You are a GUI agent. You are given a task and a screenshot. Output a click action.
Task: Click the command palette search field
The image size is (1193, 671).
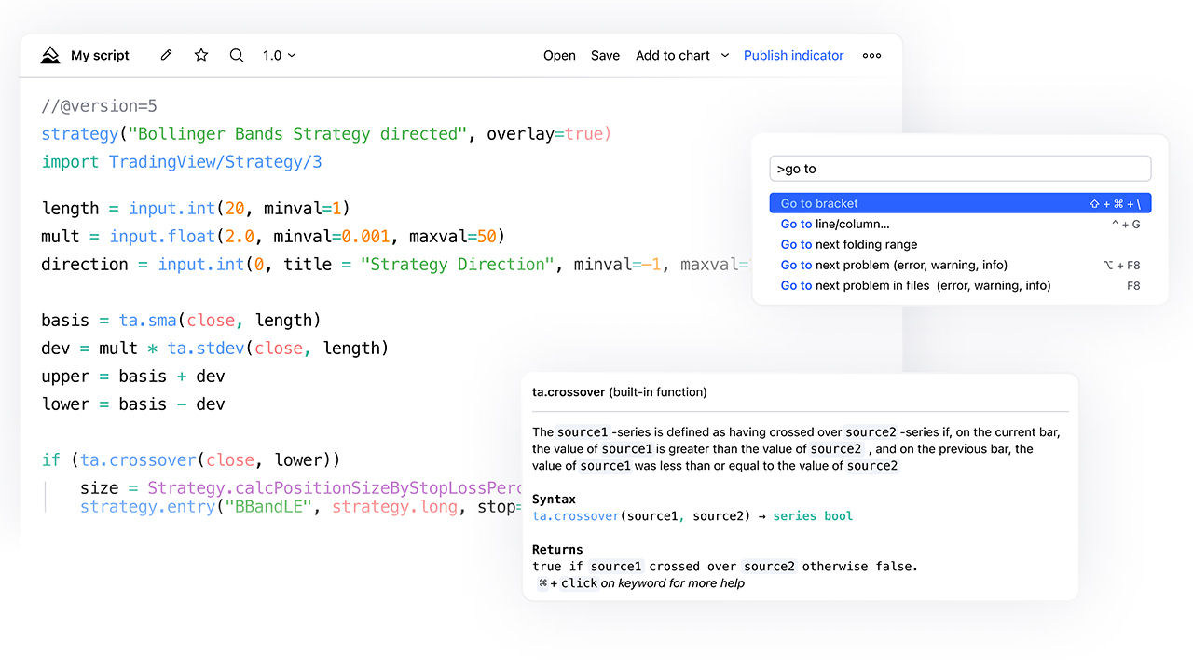[x=960, y=169]
